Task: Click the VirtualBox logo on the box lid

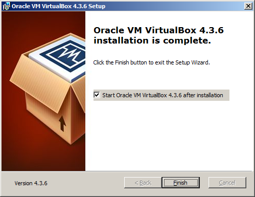Action: click(64, 55)
